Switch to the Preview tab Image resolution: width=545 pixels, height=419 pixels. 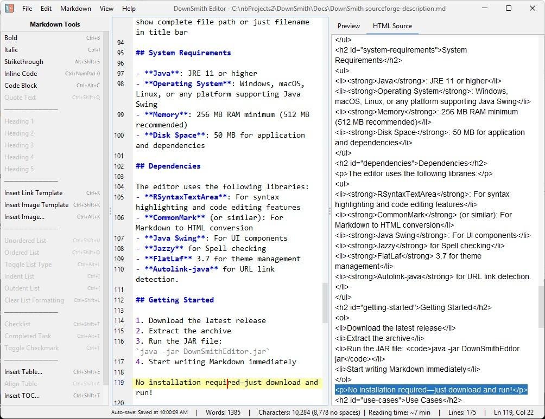[348, 25]
